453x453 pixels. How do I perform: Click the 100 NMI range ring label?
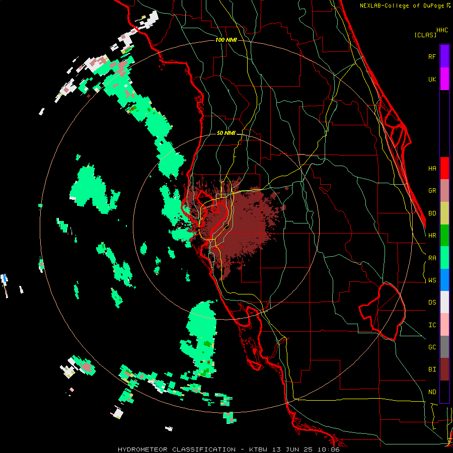click(226, 40)
